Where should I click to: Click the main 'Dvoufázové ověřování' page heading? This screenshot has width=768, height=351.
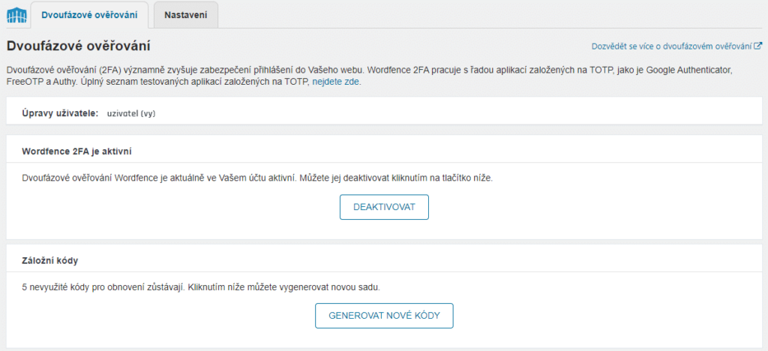point(79,46)
